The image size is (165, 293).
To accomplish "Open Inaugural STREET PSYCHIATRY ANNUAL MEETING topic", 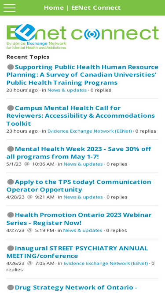I will pos(77,252).
